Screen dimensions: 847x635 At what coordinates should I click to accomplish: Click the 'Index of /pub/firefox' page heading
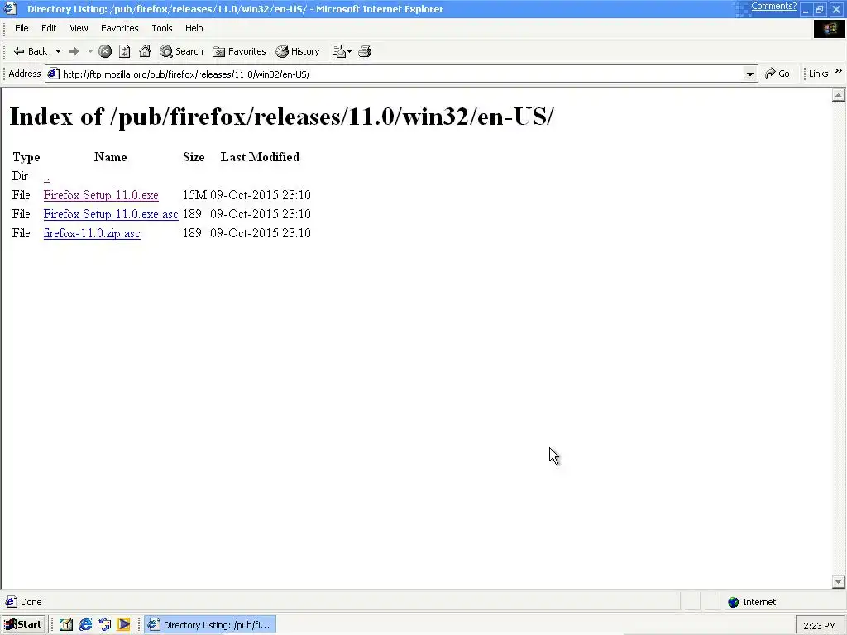pyautogui.click(x=281, y=117)
